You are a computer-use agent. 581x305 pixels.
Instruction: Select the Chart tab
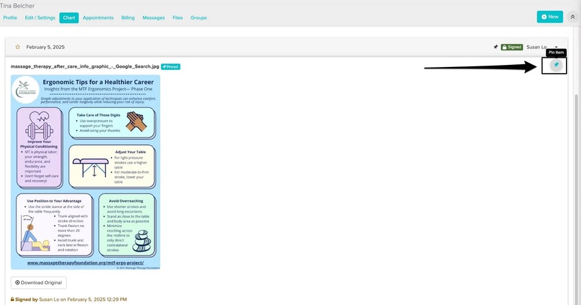click(69, 18)
